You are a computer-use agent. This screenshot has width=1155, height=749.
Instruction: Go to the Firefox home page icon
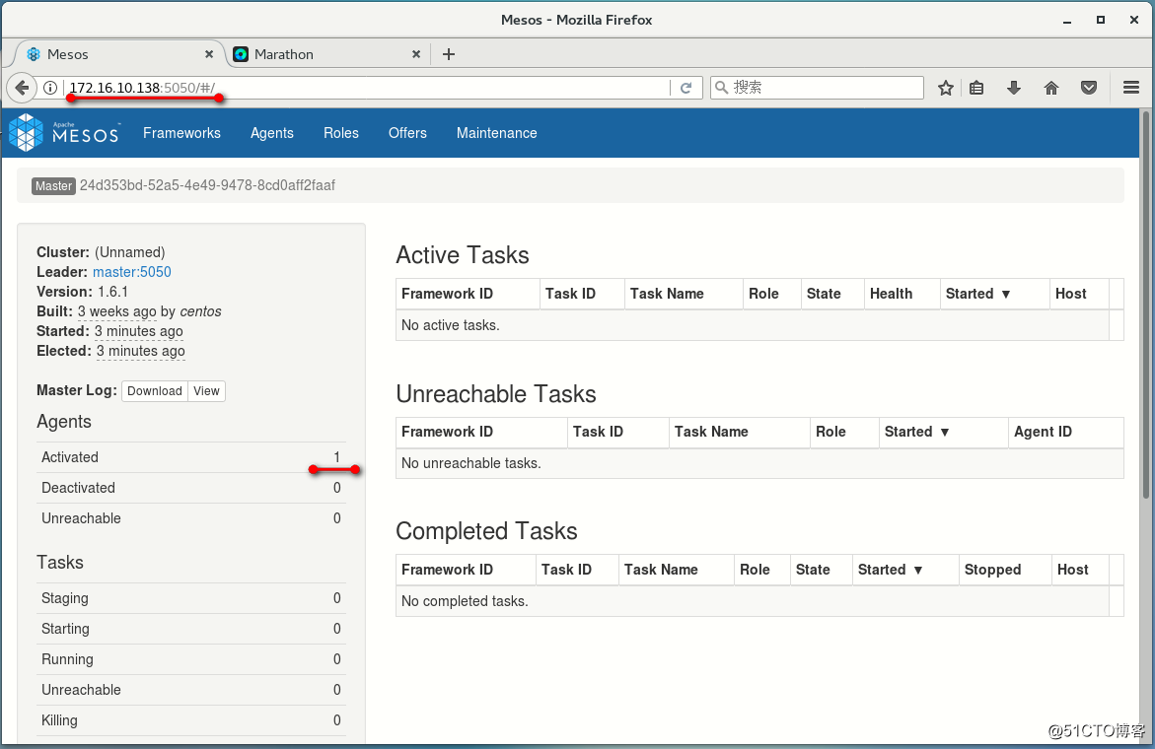(x=1051, y=89)
